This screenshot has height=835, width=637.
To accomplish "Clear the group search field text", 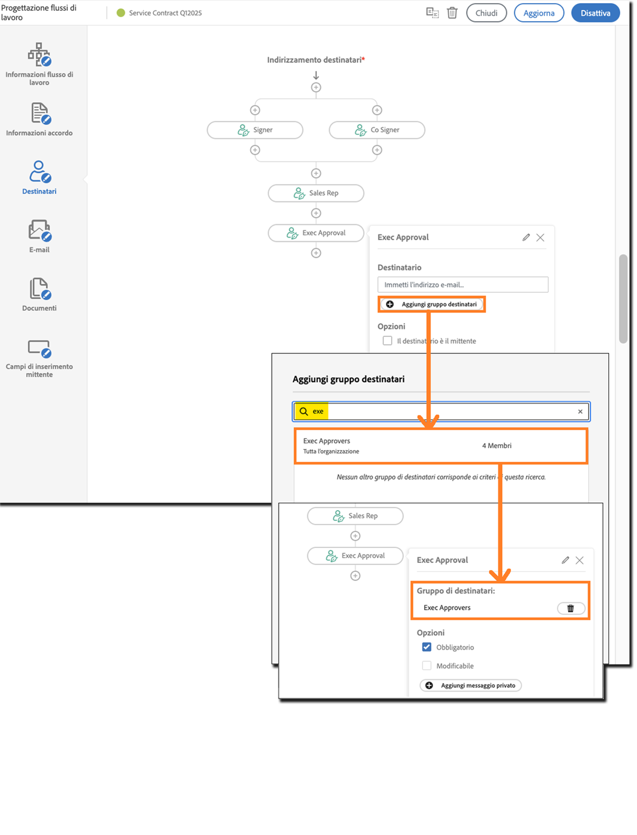I will coord(580,412).
